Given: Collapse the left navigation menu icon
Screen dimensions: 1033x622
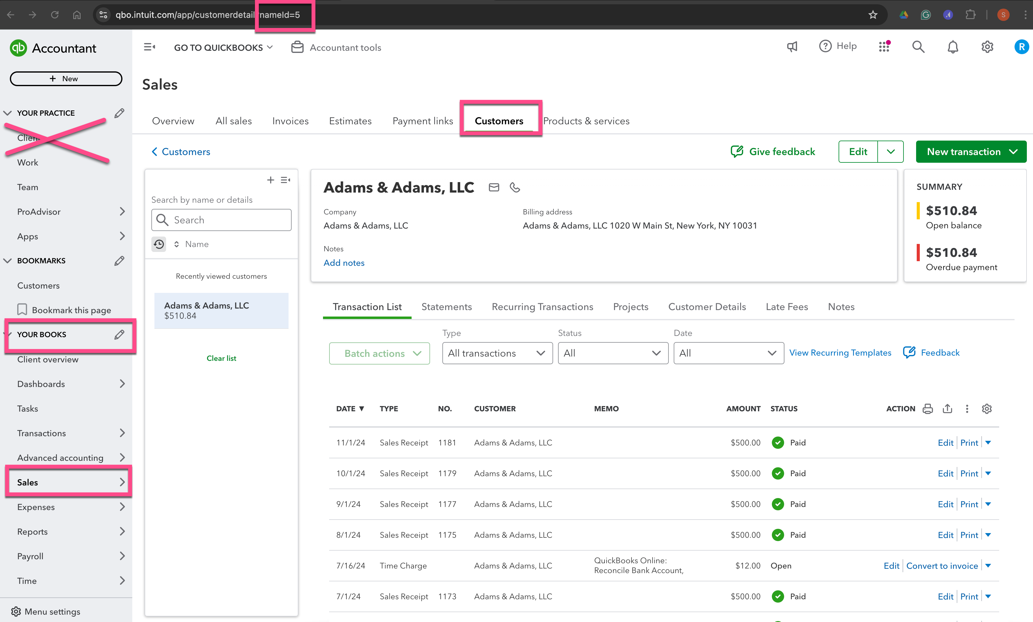Looking at the screenshot, I should click(150, 47).
